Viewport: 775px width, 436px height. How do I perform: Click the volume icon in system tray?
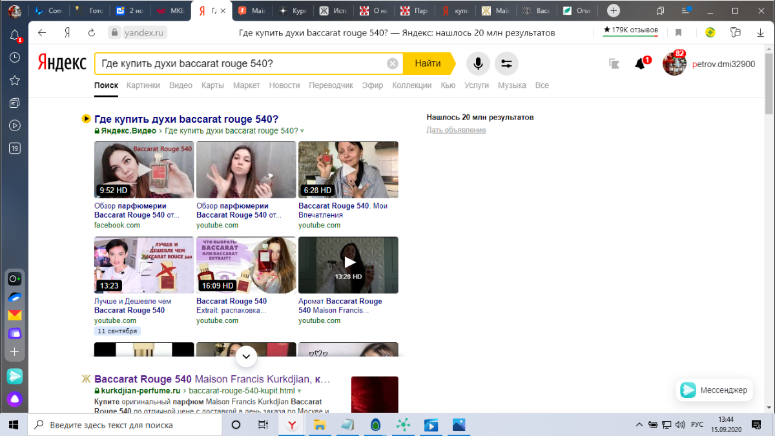tap(679, 425)
